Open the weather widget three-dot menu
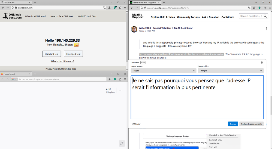The width and height of the screenshot is (272, 149). click(x=120, y=91)
